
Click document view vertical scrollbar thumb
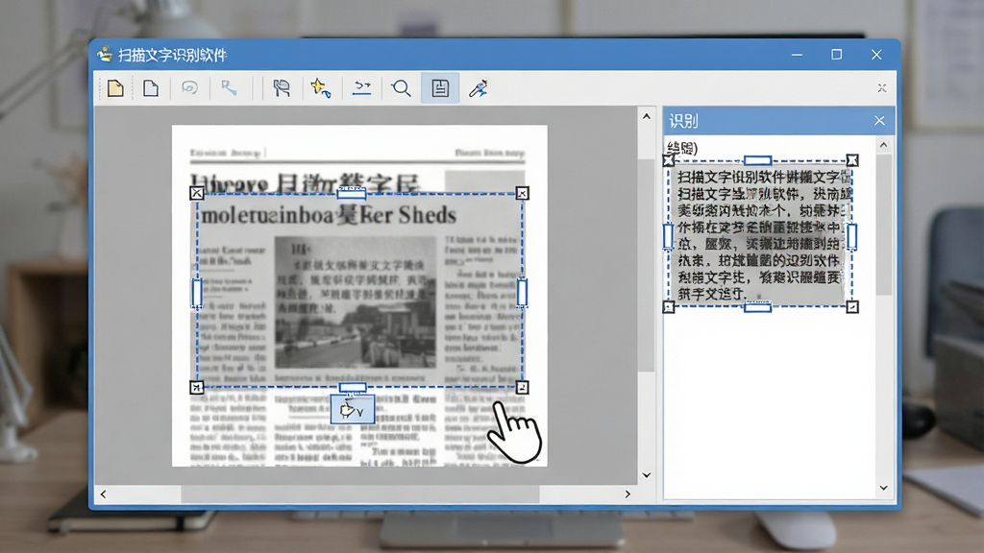pyautogui.click(x=647, y=266)
